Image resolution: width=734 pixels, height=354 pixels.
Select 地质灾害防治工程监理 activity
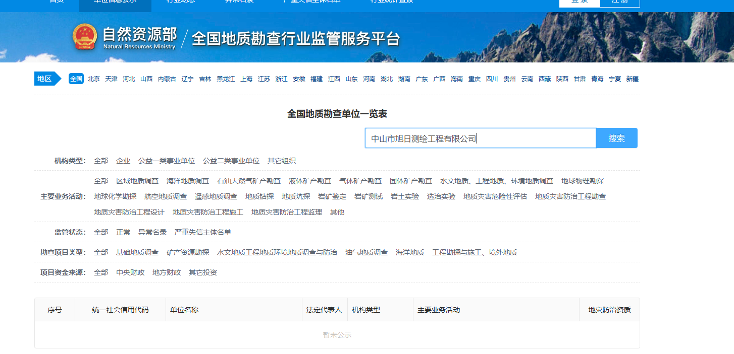click(287, 213)
